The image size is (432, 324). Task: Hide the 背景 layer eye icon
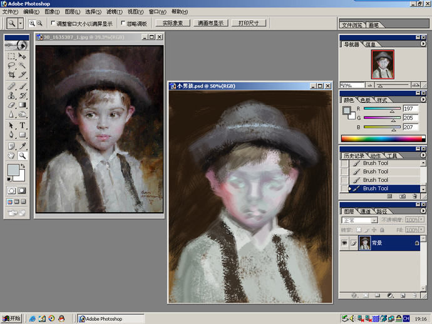pos(344,243)
